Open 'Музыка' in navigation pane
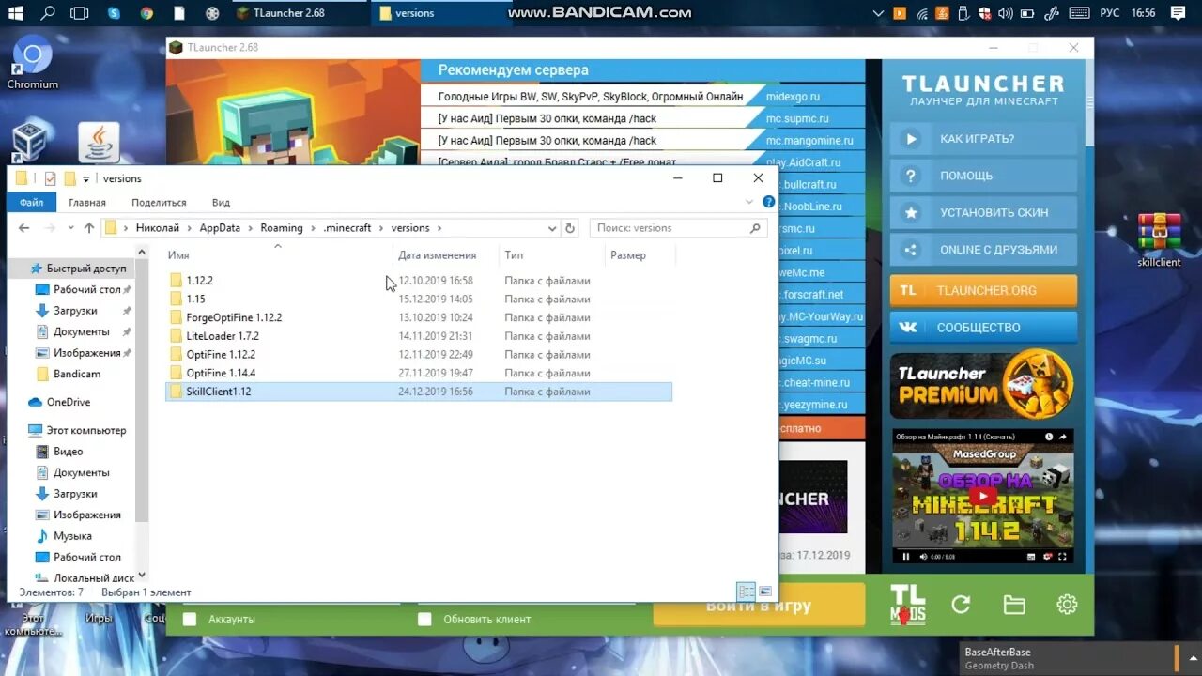The width and height of the screenshot is (1202, 676). 71,536
